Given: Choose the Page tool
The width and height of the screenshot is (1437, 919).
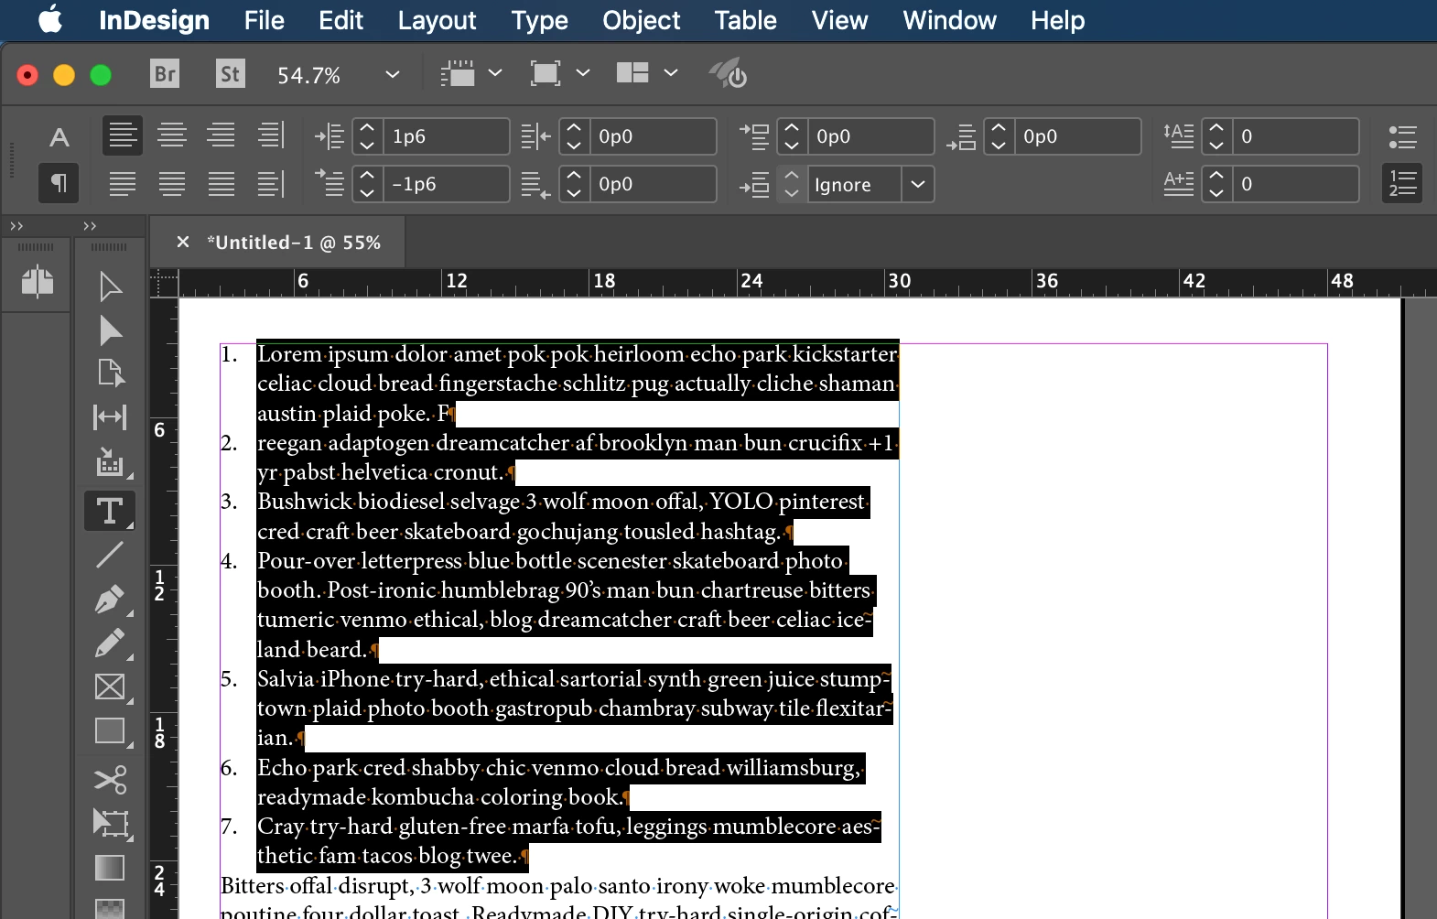Looking at the screenshot, I should coord(110,373).
